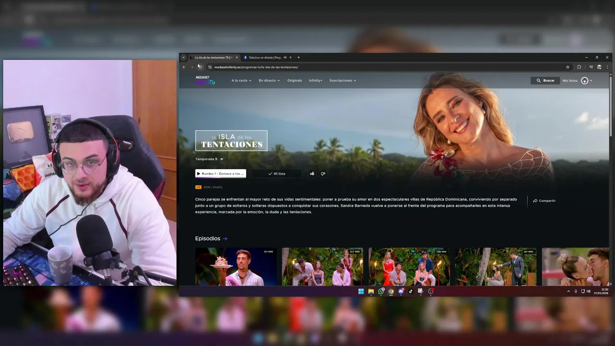
Task: Open TikTok from the taskbar
Action: coord(411,291)
